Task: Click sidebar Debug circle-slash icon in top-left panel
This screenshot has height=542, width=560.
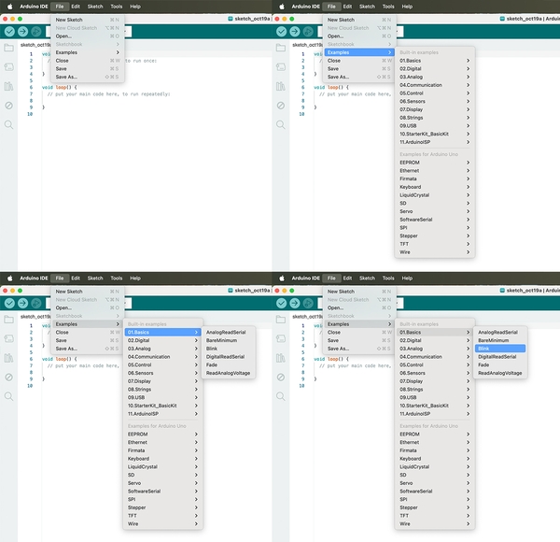Action: 8,106
